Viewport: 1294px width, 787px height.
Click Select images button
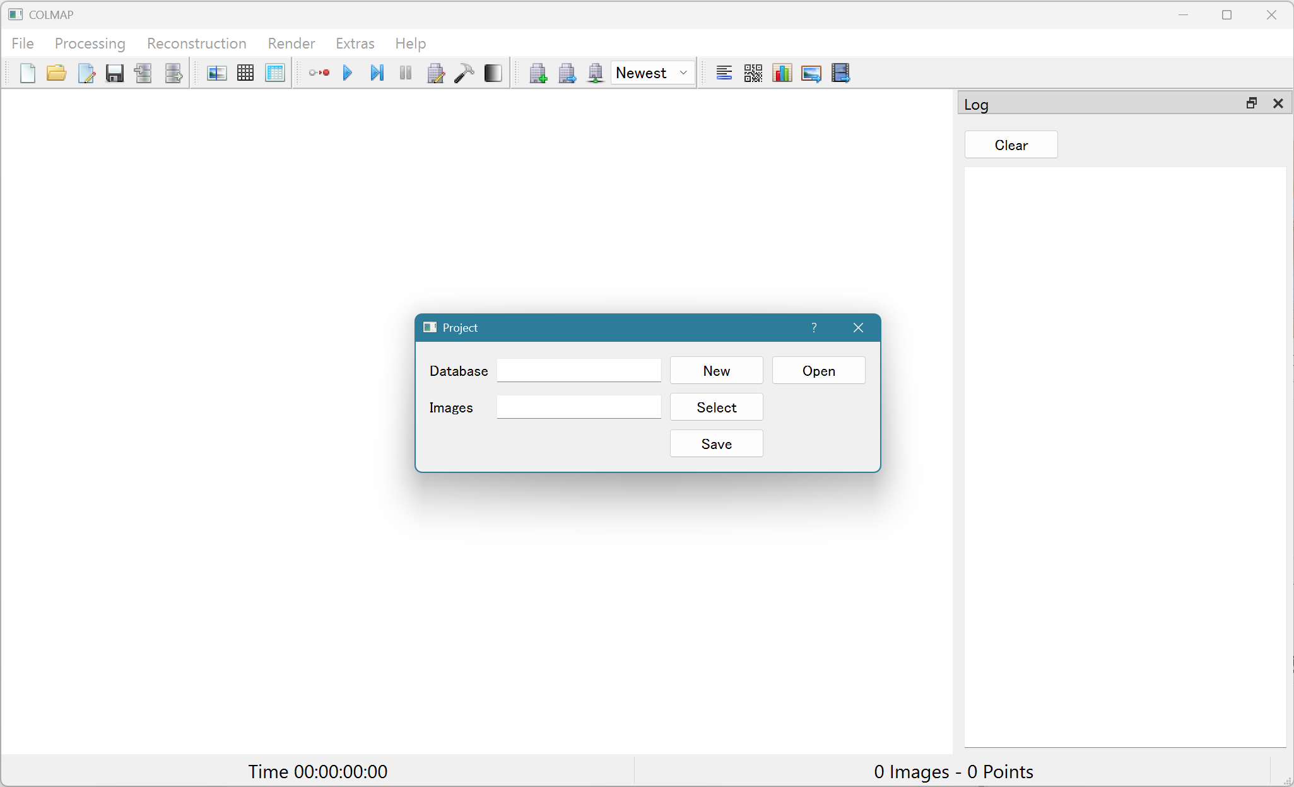click(716, 407)
